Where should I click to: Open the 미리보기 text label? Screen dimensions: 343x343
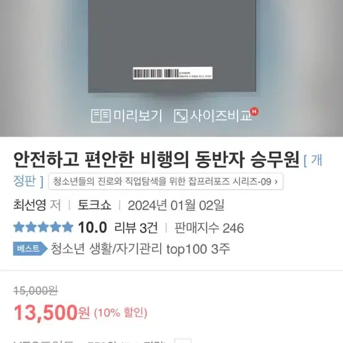138,116
